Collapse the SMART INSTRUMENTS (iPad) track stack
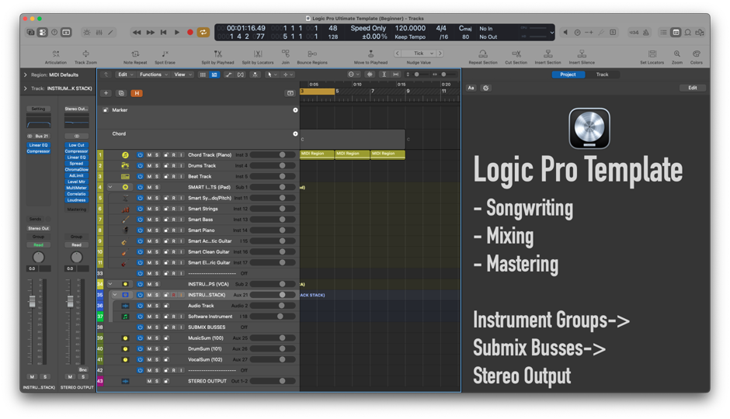Viewport: 730px width, 419px height. click(x=110, y=188)
